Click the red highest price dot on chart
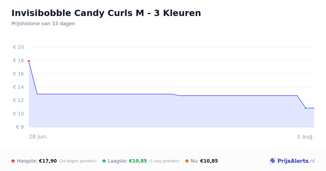The height and width of the screenshot is (171, 326). click(x=29, y=61)
